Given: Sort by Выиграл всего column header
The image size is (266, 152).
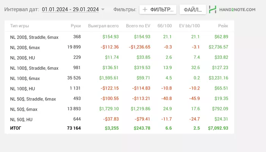Looking at the screenshot, I should pos(103,26).
